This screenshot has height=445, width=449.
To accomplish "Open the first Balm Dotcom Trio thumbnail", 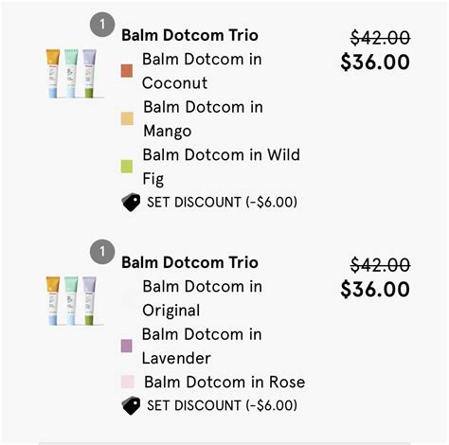I will point(73,73).
